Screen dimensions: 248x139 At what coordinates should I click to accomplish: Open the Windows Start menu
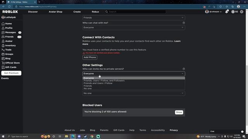pyautogui.click(x=3, y=136)
